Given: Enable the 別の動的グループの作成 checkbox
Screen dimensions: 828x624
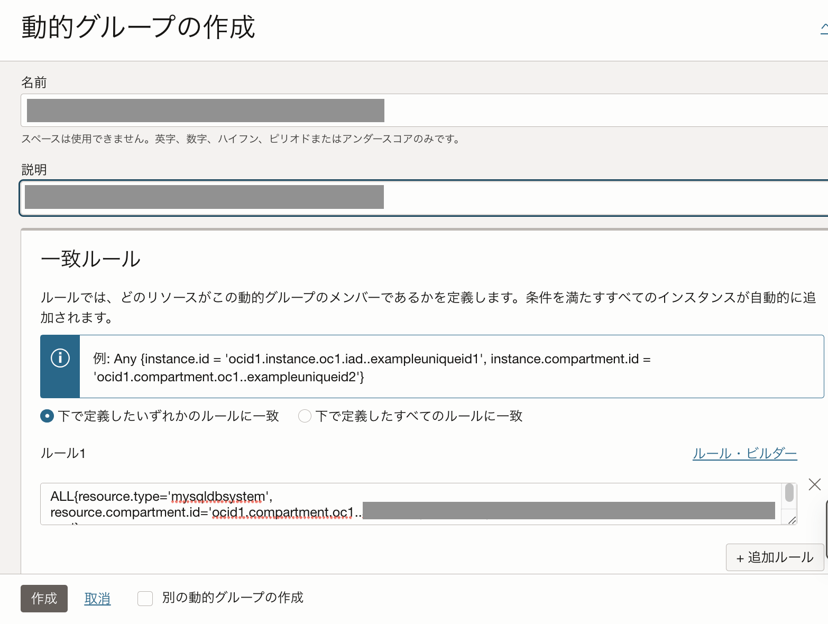Looking at the screenshot, I should tap(145, 598).
